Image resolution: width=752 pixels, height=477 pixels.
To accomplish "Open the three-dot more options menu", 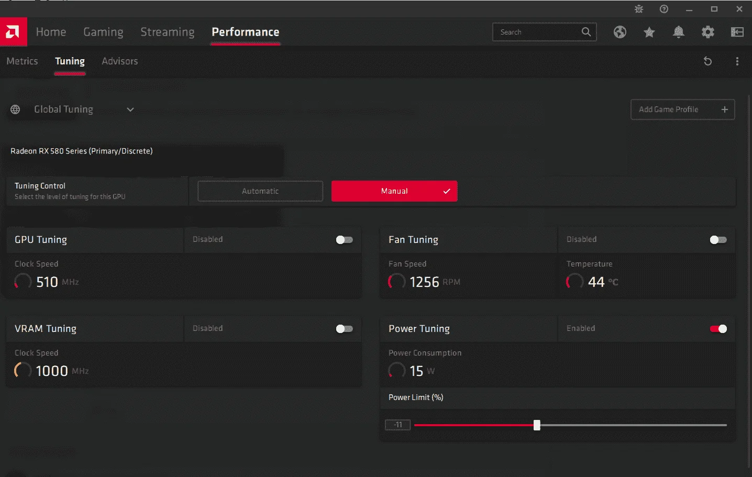I will click(x=737, y=61).
